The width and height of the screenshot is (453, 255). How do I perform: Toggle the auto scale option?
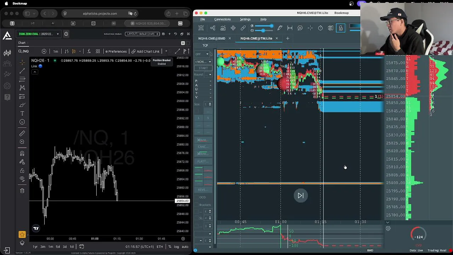pos(185,246)
